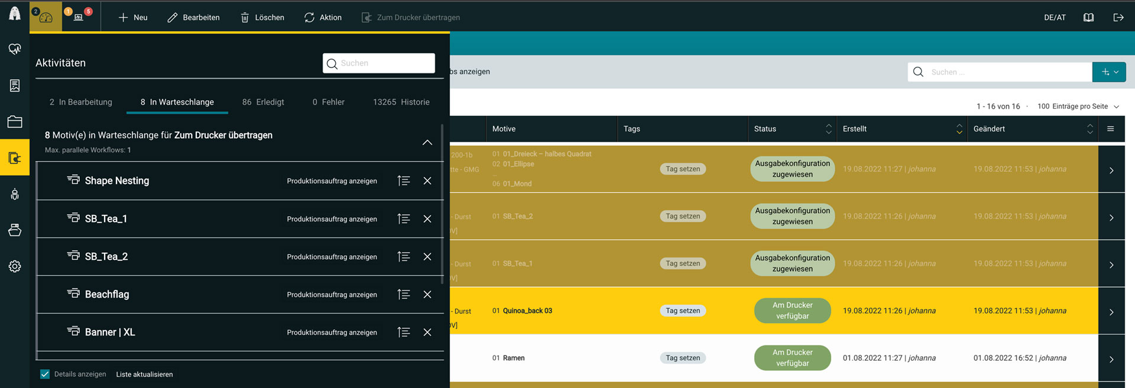The width and height of the screenshot is (1135, 388).
Task: Expand the blue plus dropdown button
Action: pyautogui.click(x=1109, y=72)
